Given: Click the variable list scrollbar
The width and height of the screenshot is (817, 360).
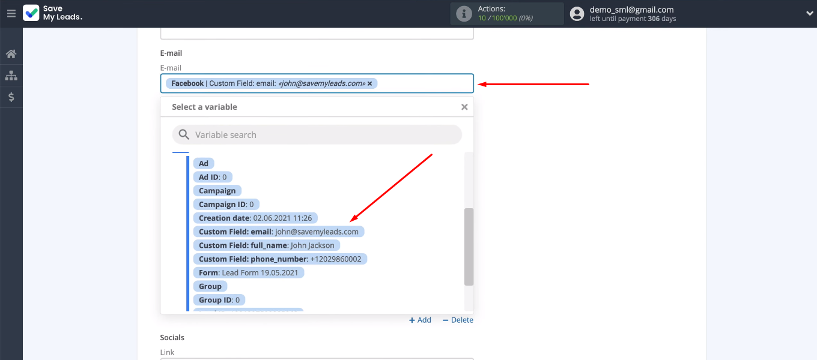Looking at the screenshot, I should (469, 247).
